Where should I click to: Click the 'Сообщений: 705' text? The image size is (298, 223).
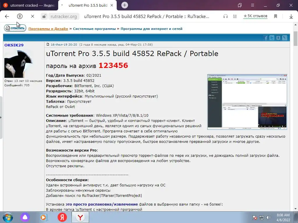click(17, 85)
